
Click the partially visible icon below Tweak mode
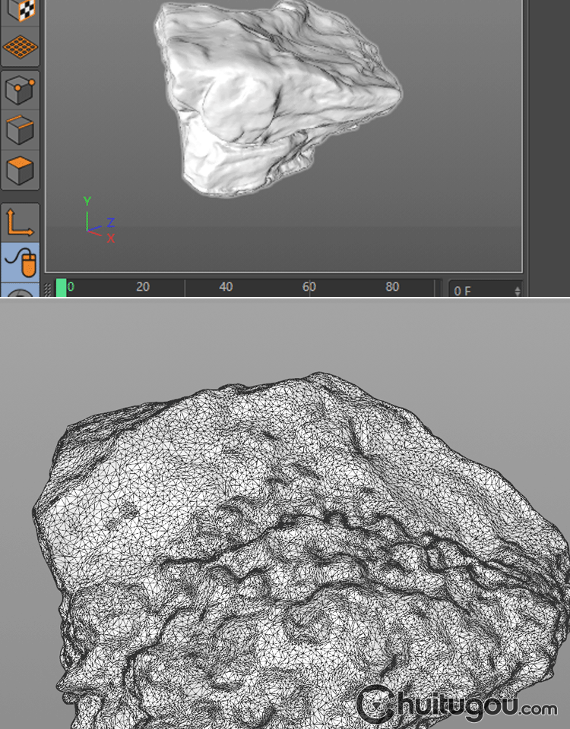(x=20, y=292)
